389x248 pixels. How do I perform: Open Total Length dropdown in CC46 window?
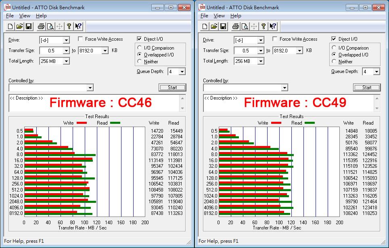click(66, 61)
